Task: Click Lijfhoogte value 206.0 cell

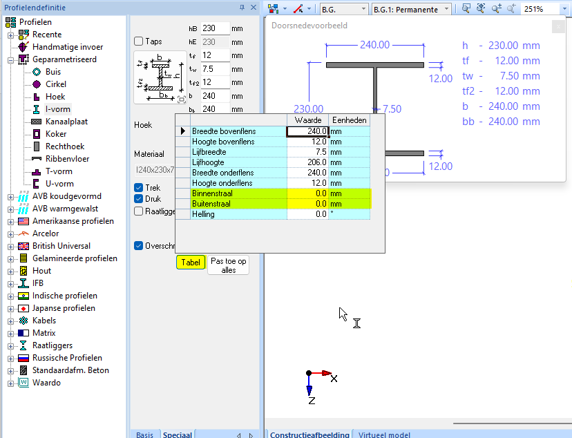Action: [x=307, y=162]
